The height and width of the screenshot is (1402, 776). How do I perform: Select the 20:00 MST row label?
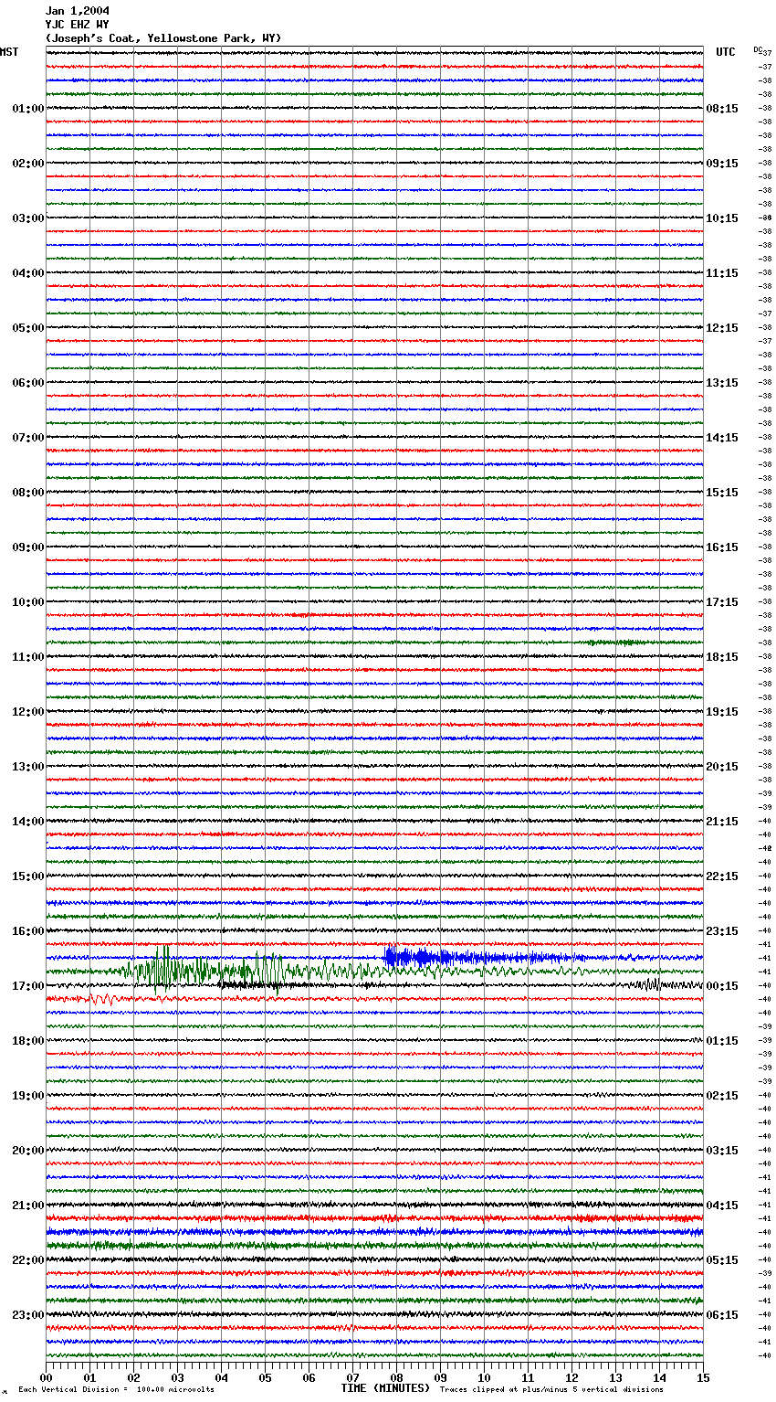click(28, 1151)
